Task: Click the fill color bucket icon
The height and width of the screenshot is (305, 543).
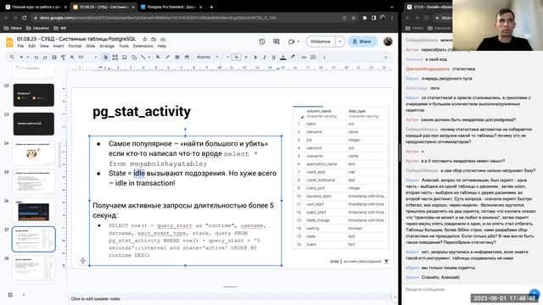Action: pos(158,57)
